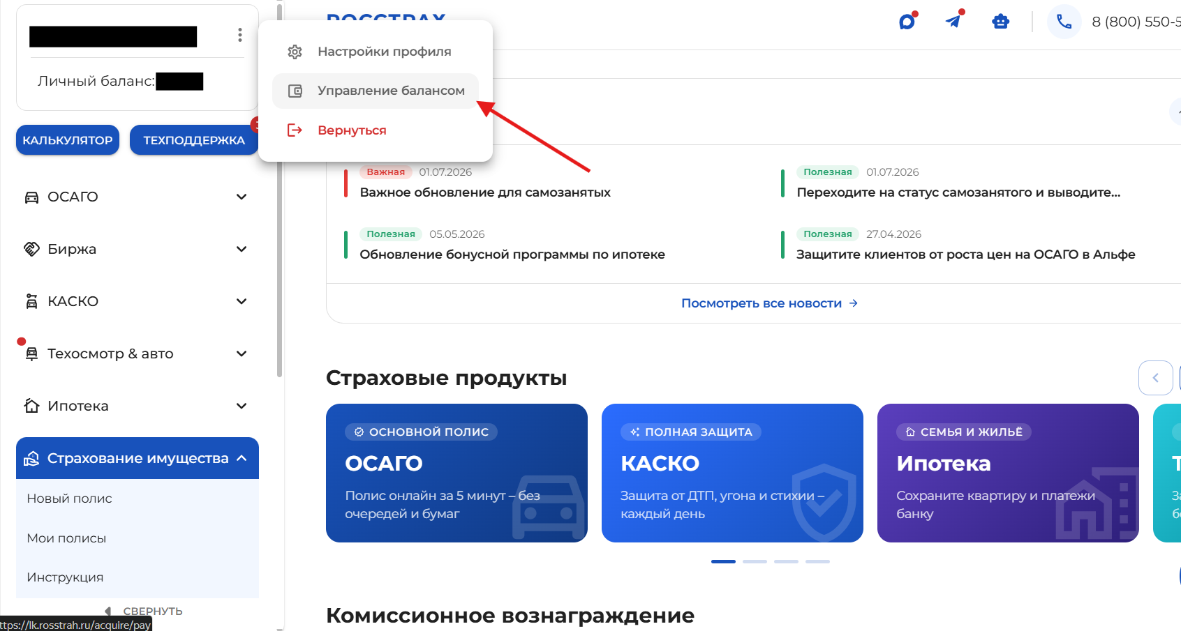Open the КАЛЬКУЛЯТОР button

(68, 140)
